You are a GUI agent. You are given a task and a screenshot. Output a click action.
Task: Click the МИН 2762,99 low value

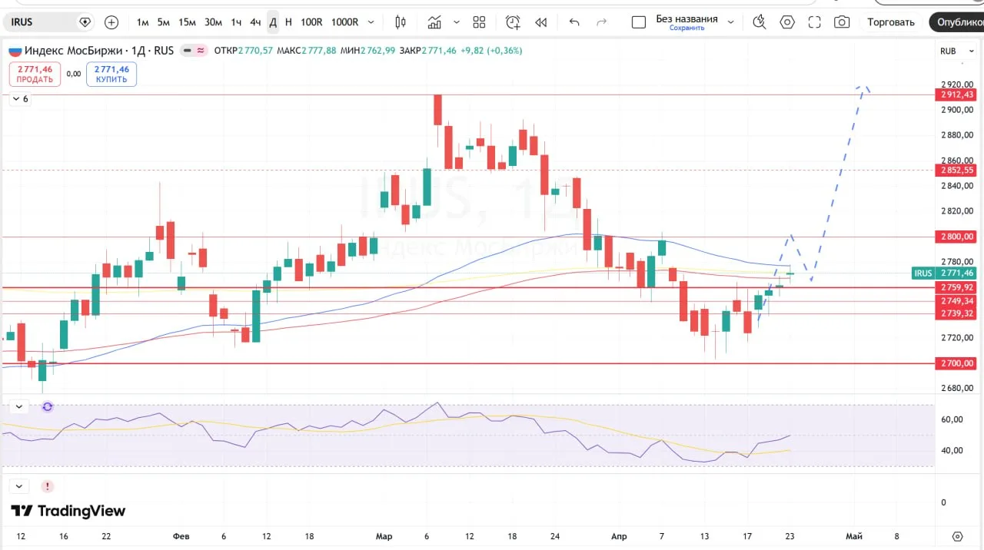(x=368, y=51)
